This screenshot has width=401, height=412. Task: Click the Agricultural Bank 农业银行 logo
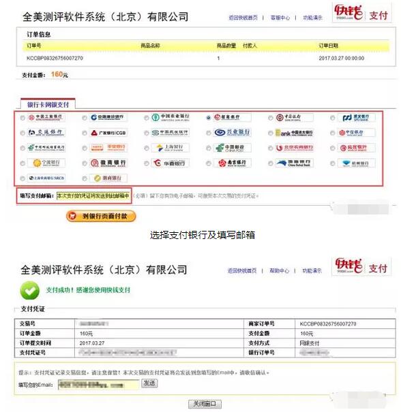point(170,117)
